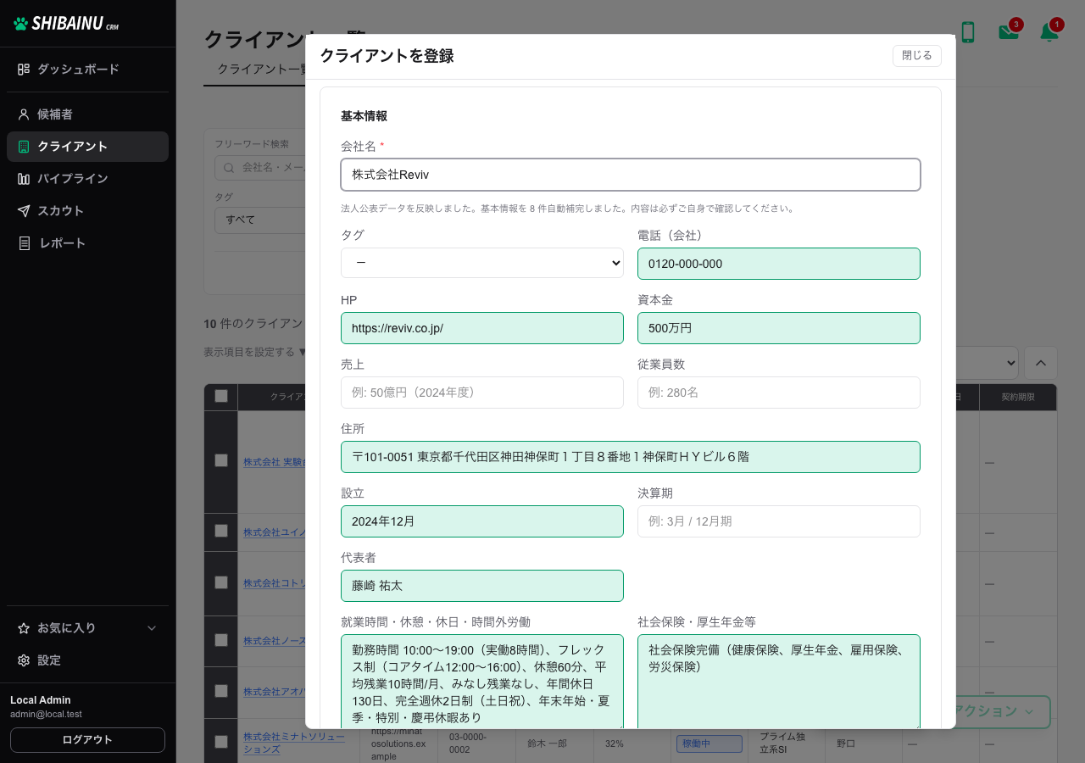Click the 従業員数 input field
Viewport: 1085px width, 763px height.
click(779, 393)
